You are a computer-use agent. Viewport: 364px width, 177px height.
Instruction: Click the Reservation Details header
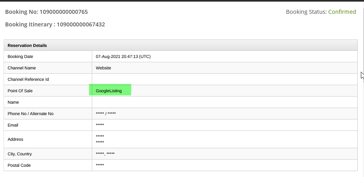[x=27, y=45]
